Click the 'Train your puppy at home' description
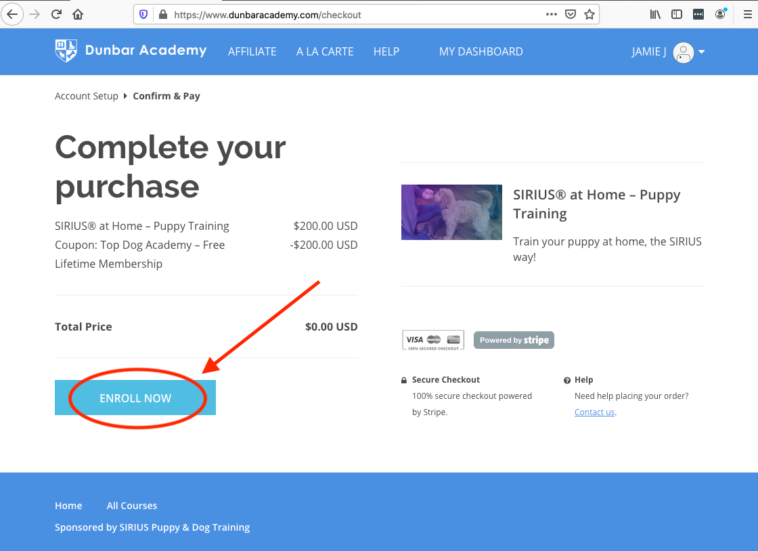This screenshot has width=758, height=551. point(607,249)
